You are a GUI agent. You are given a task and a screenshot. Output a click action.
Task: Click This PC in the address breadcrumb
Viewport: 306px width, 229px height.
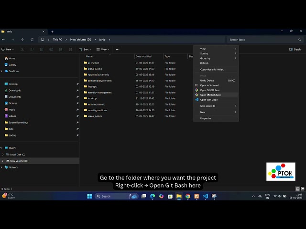[57, 40]
